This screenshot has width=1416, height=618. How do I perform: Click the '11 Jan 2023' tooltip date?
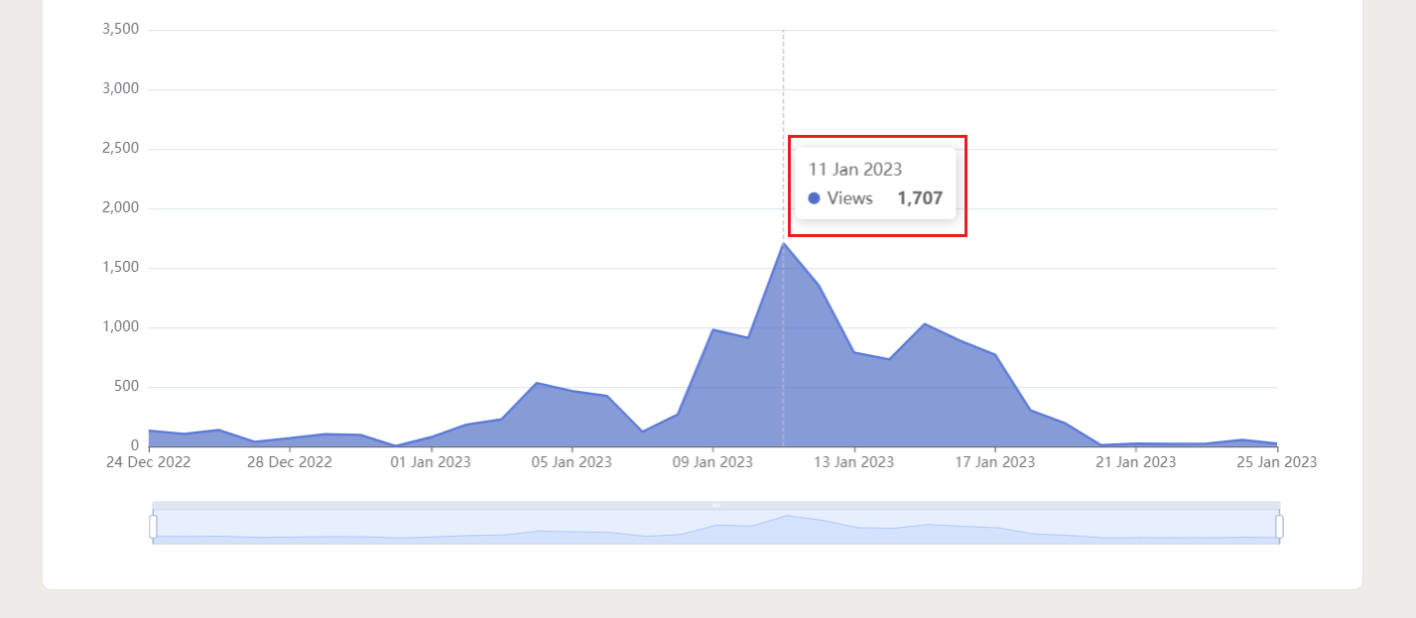click(x=855, y=170)
